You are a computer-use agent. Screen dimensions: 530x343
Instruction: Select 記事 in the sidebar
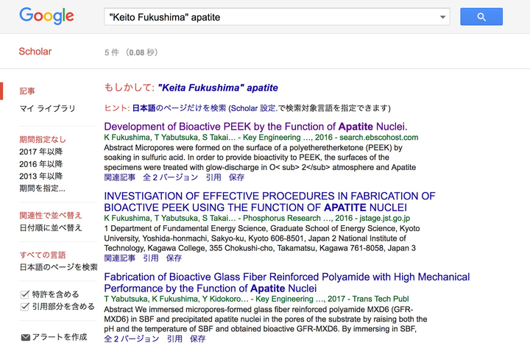click(27, 91)
